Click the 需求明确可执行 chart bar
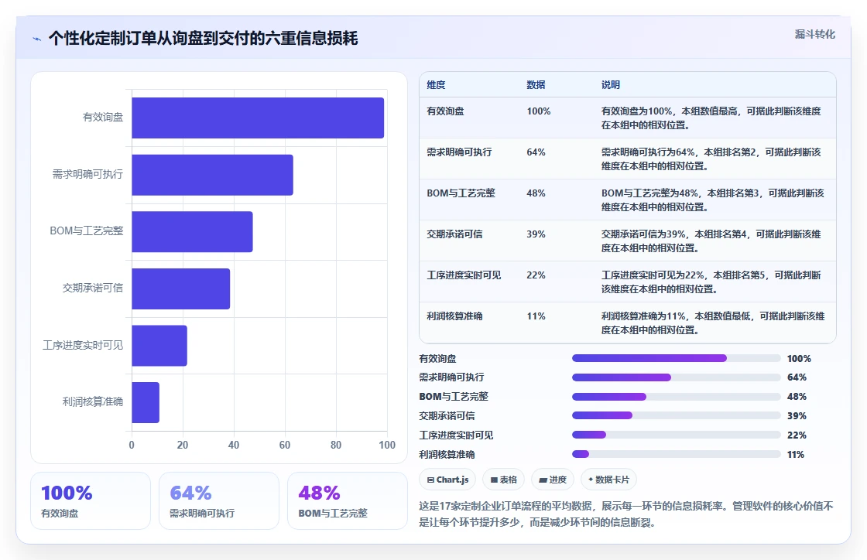Viewport: 867px width, 560px height. (x=212, y=175)
